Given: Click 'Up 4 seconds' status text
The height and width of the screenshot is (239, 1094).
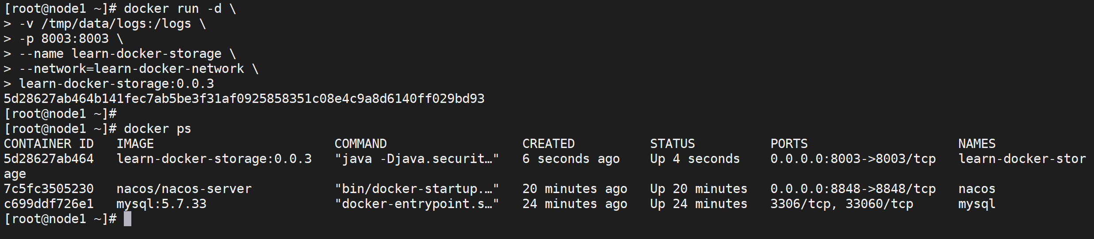Looking at the screenshot, I should click(x=694, y=159).
